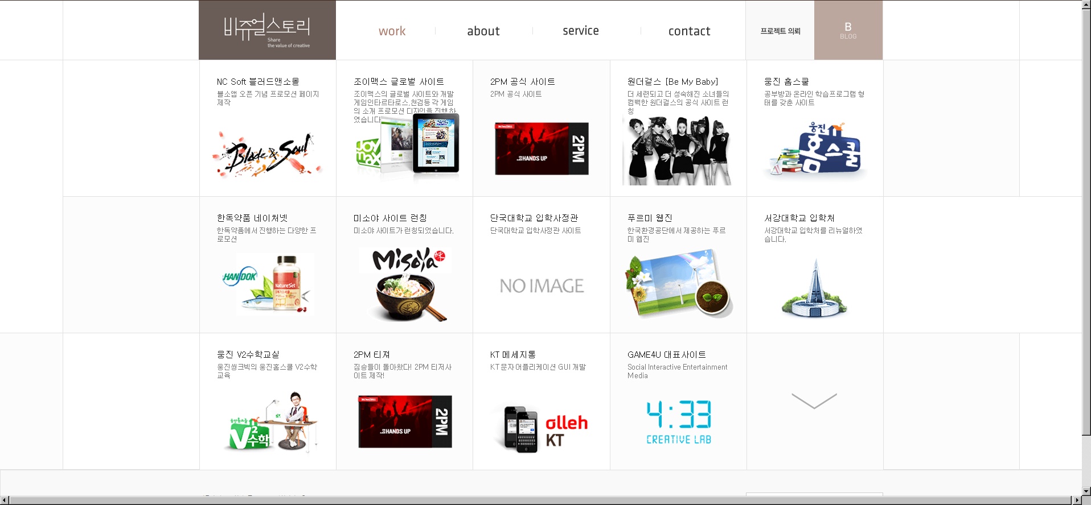Click the vertical scrollbar thumb
1091x505 pixels.
1086,223
